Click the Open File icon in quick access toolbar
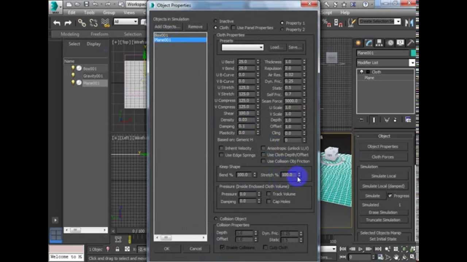This screenshot has width=467, height=262. pos(77,4)
